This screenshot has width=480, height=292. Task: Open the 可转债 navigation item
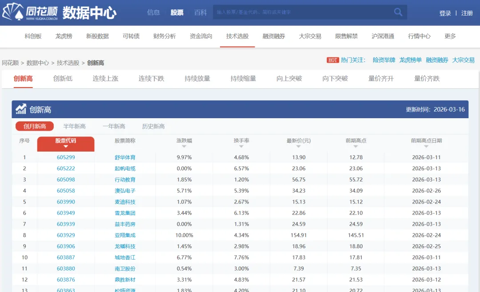tap(131, 36)
